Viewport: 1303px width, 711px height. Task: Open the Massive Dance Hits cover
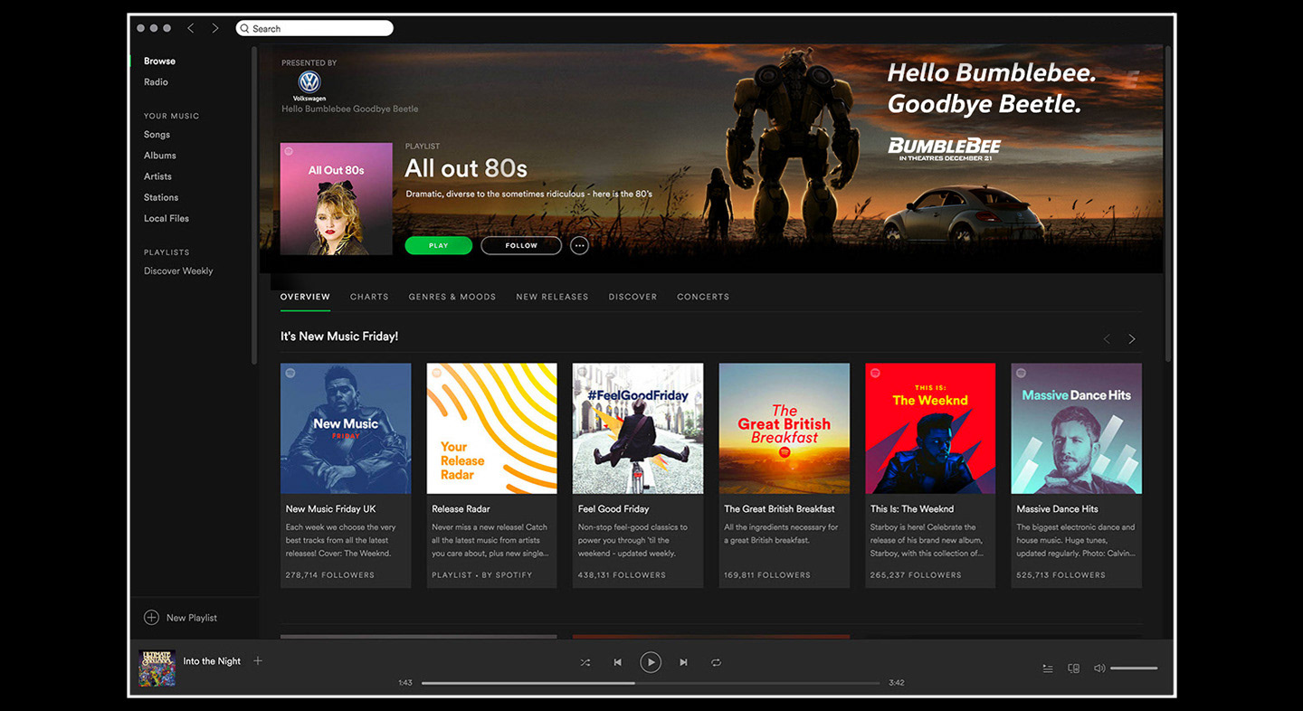tap(1077, 429)
